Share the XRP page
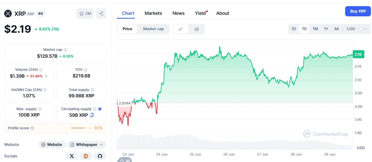 [101, 13]
